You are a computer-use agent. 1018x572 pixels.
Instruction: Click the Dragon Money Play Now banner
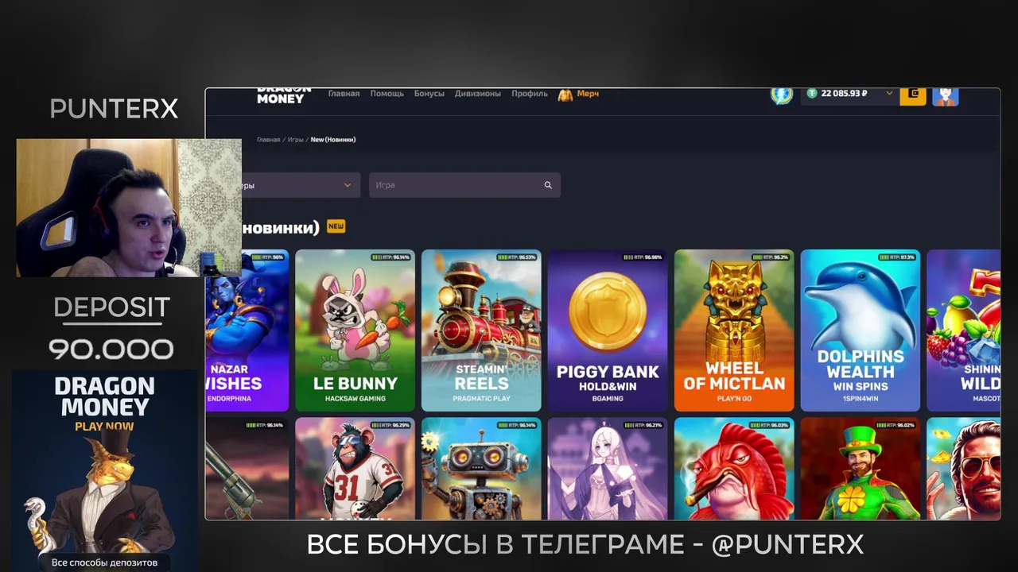(x=104, y=470)
